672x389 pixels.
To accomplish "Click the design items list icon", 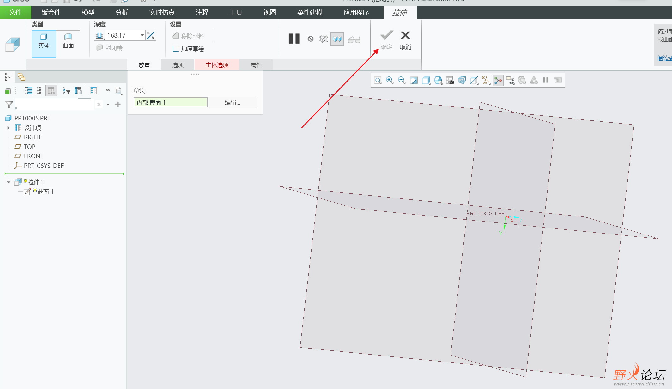I will coord(94,91).
